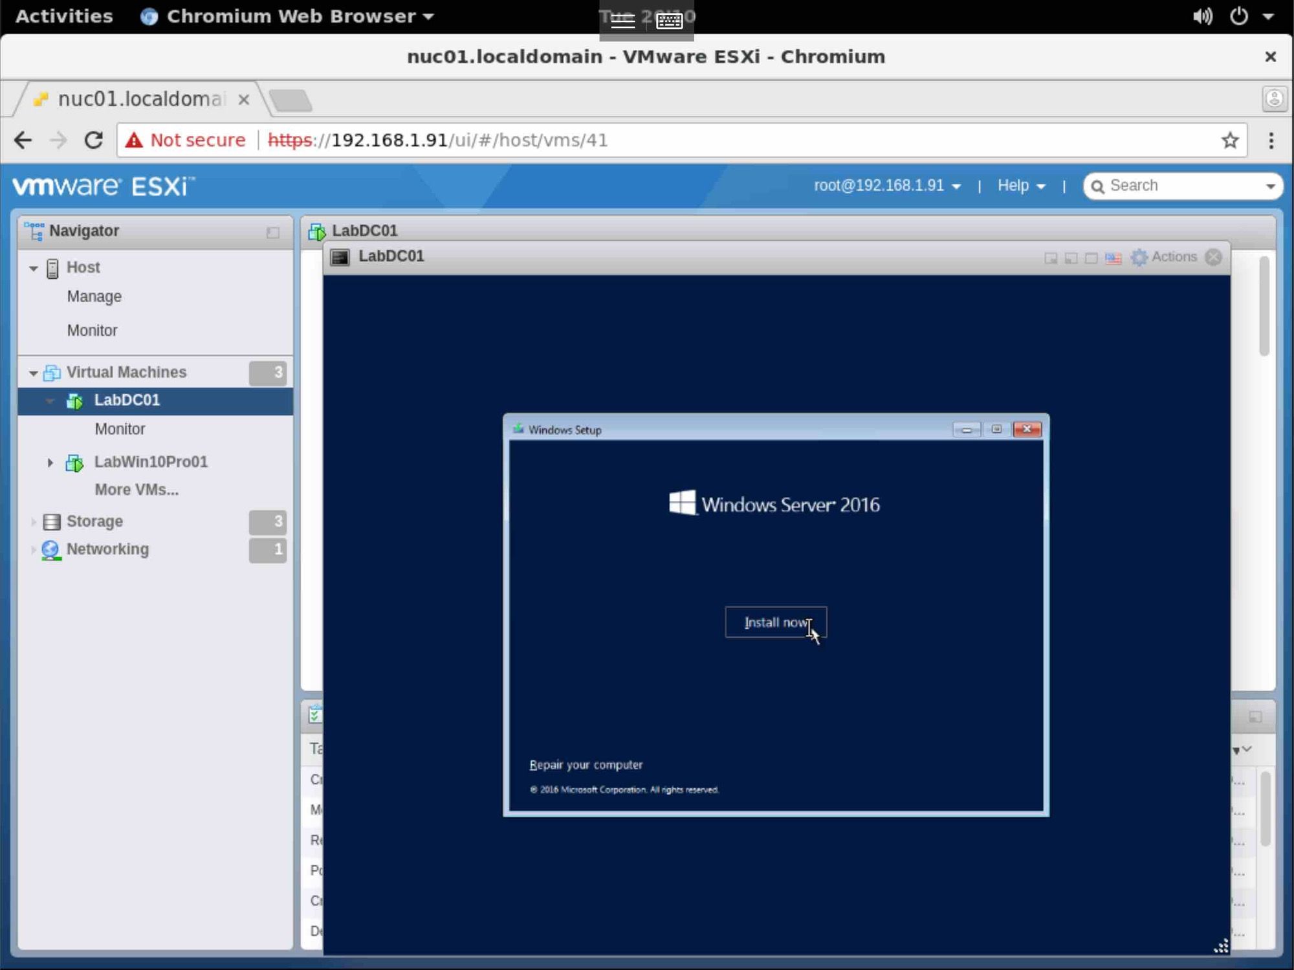Open Chromium Web Browser app menu
The width and height of the screenshot is (1294, 970).
click(287, 16)
